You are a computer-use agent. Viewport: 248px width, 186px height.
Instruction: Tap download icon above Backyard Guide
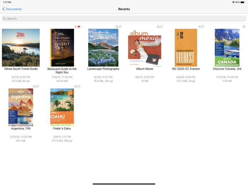click(76, 27)
